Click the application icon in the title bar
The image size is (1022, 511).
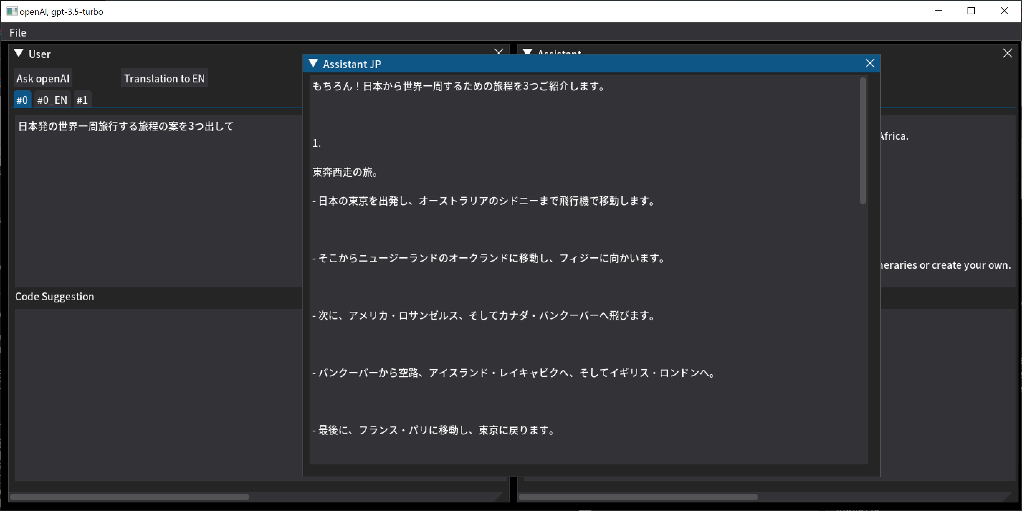tap(11, 11)
